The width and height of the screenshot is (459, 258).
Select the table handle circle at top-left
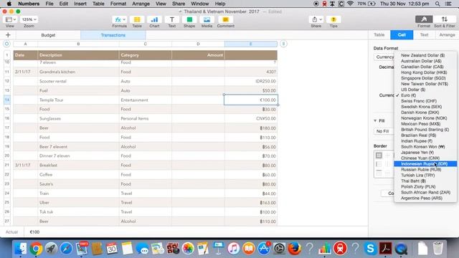pos(6,44)
